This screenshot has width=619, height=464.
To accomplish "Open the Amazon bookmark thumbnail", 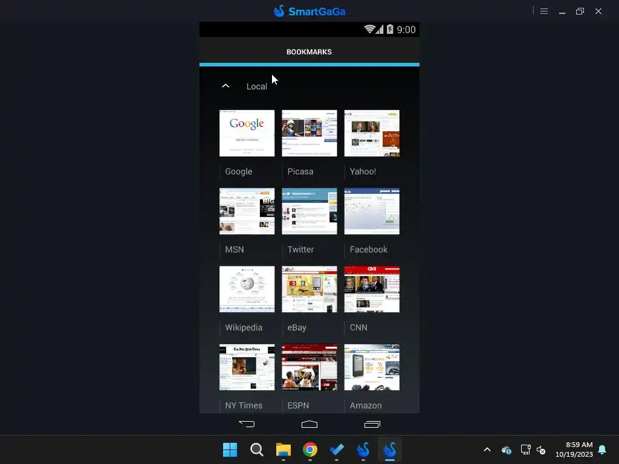I will (x=372, y=367).
